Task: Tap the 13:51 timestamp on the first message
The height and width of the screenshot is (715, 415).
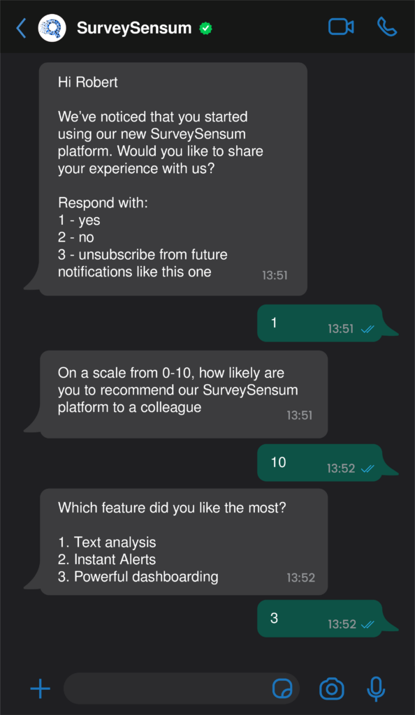Action: 275,275
